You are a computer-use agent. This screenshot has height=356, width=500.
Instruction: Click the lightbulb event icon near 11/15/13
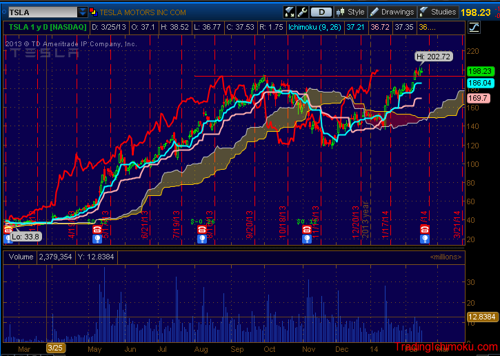tap(307, 239)
